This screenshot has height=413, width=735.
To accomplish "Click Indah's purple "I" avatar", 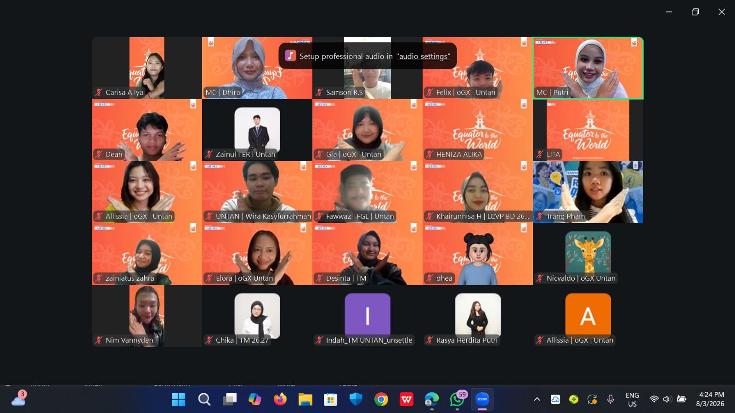I will [x=367, y=315].
